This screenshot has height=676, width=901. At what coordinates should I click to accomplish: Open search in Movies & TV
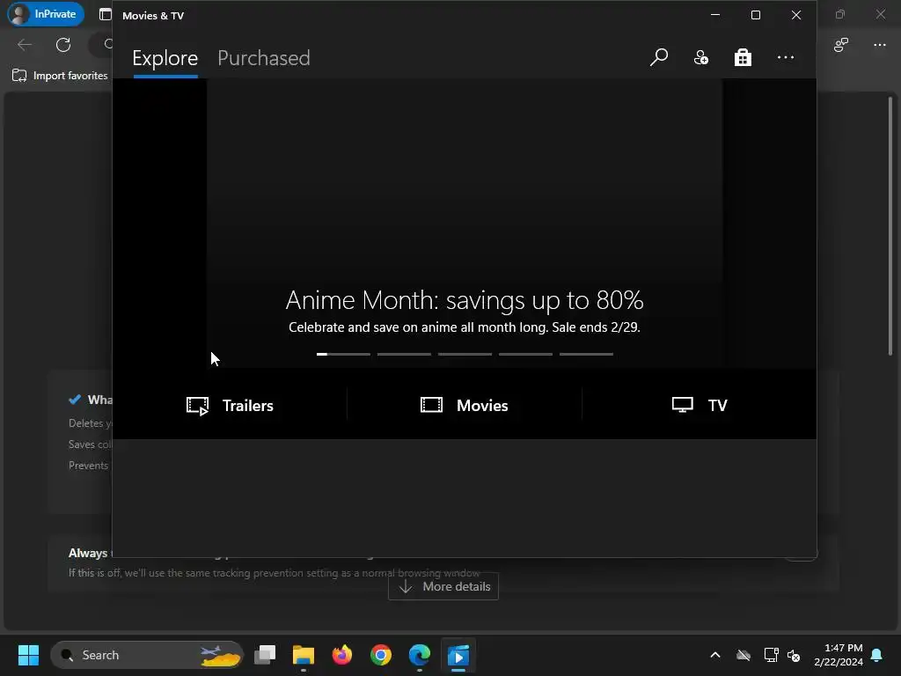point(658,57)
